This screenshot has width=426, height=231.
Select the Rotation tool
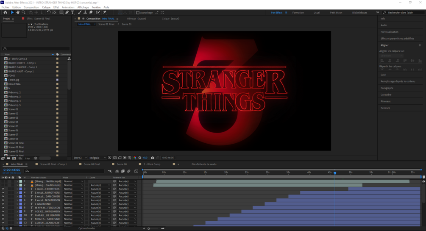point(49,12)
